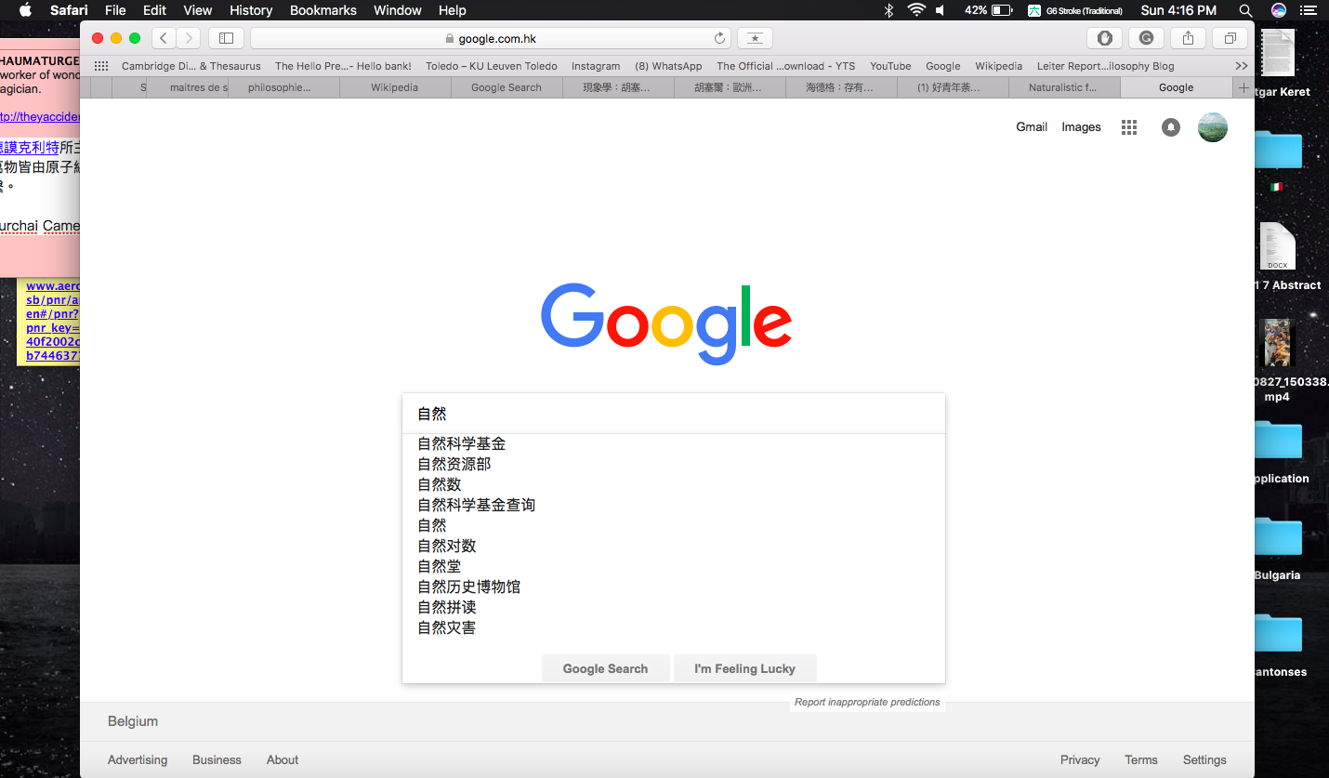
Task: Click the google.com.hk address bar
Action: 491,38
